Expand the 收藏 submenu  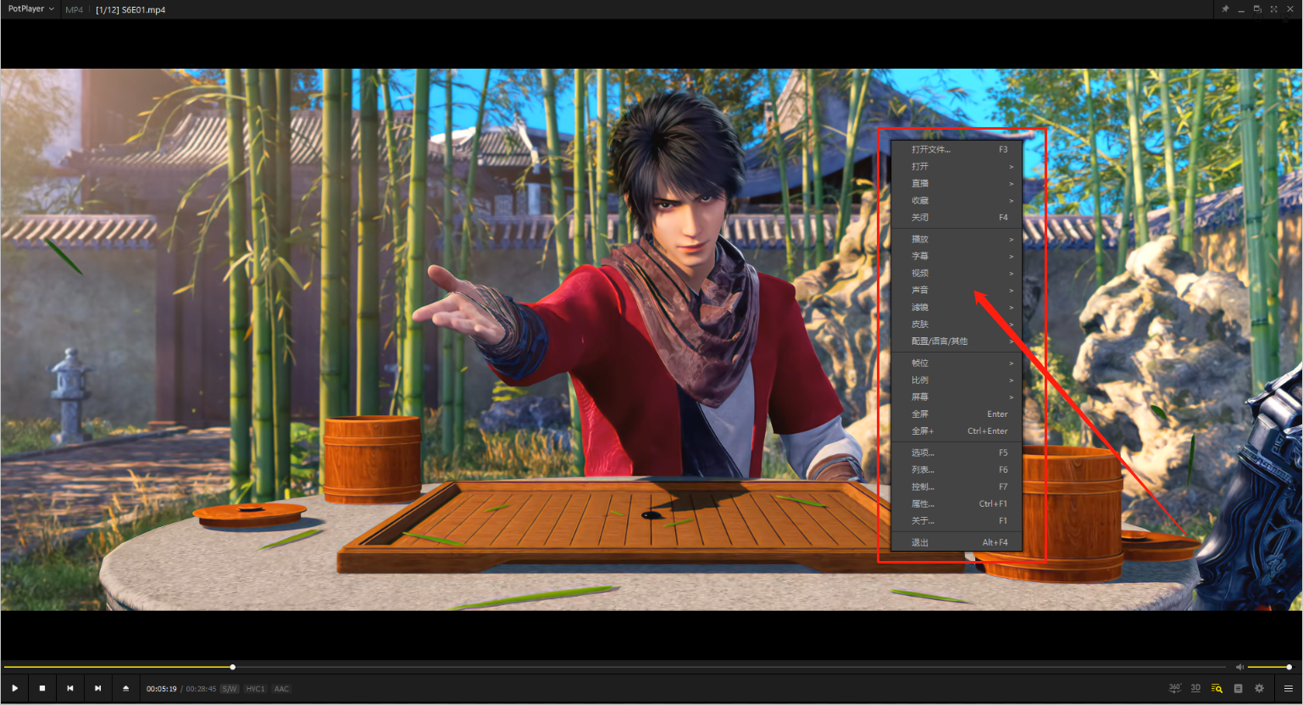pos(956,200)
